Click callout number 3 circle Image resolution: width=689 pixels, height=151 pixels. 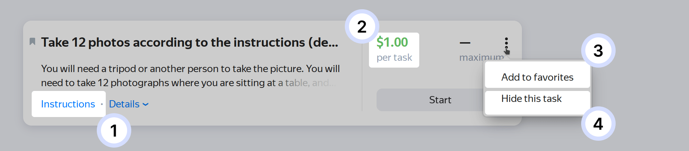598,50
